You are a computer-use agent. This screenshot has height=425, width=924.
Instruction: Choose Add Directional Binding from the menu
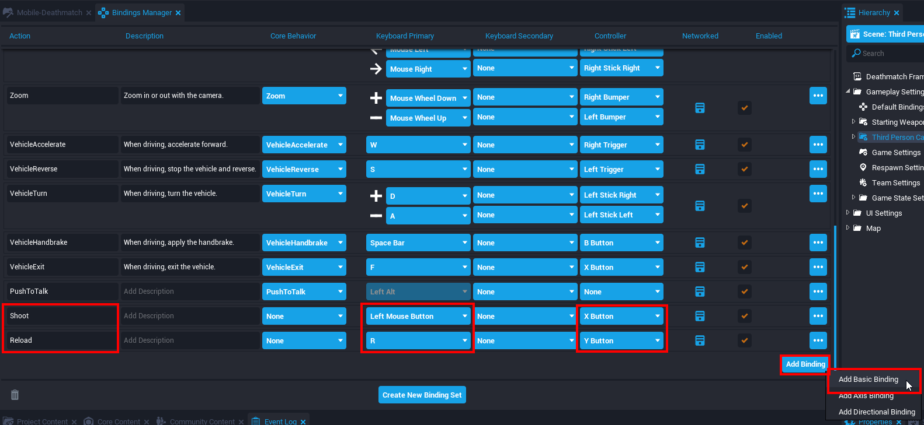[876, 412]
